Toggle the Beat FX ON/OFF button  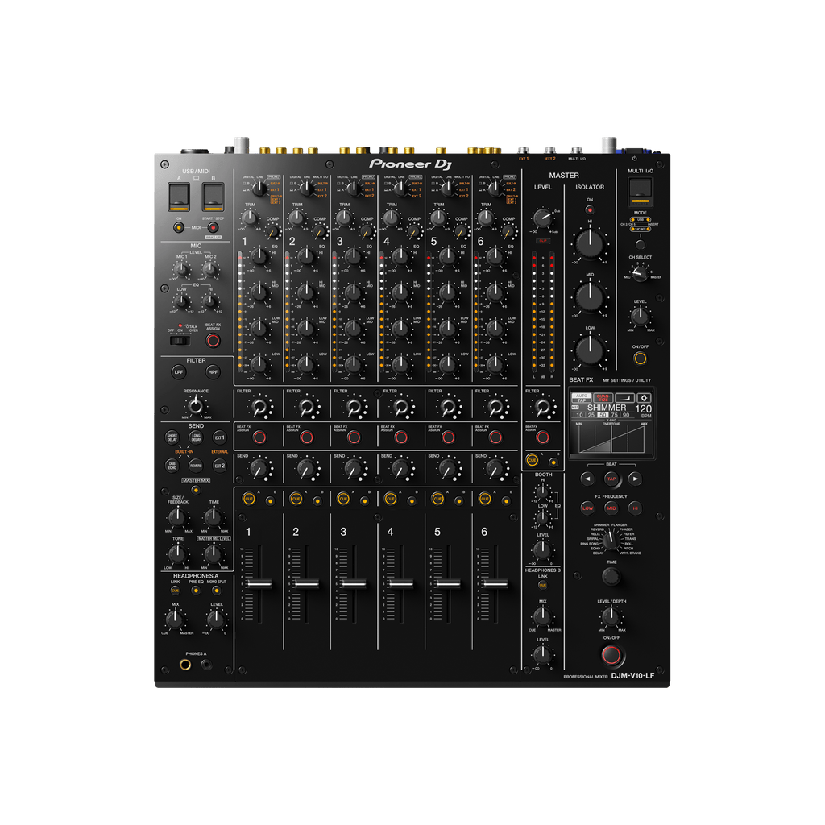pos(611,654)
